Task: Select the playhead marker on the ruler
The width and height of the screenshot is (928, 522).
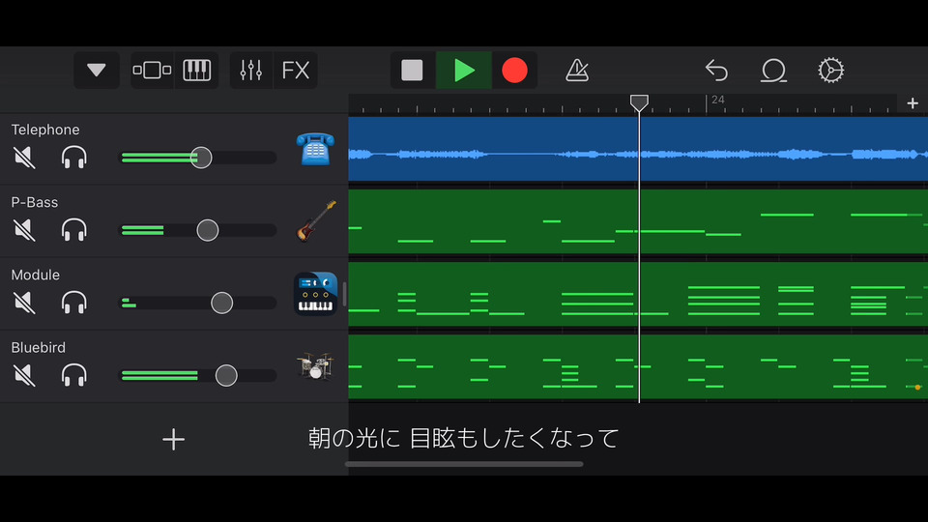Action: (x=639, y=103)
